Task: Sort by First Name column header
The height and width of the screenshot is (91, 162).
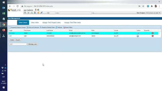Action: [x=27, y=31]
